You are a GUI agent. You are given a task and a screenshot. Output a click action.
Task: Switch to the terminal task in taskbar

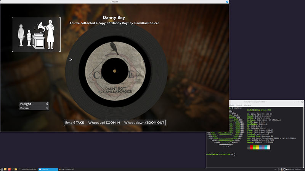28,169
